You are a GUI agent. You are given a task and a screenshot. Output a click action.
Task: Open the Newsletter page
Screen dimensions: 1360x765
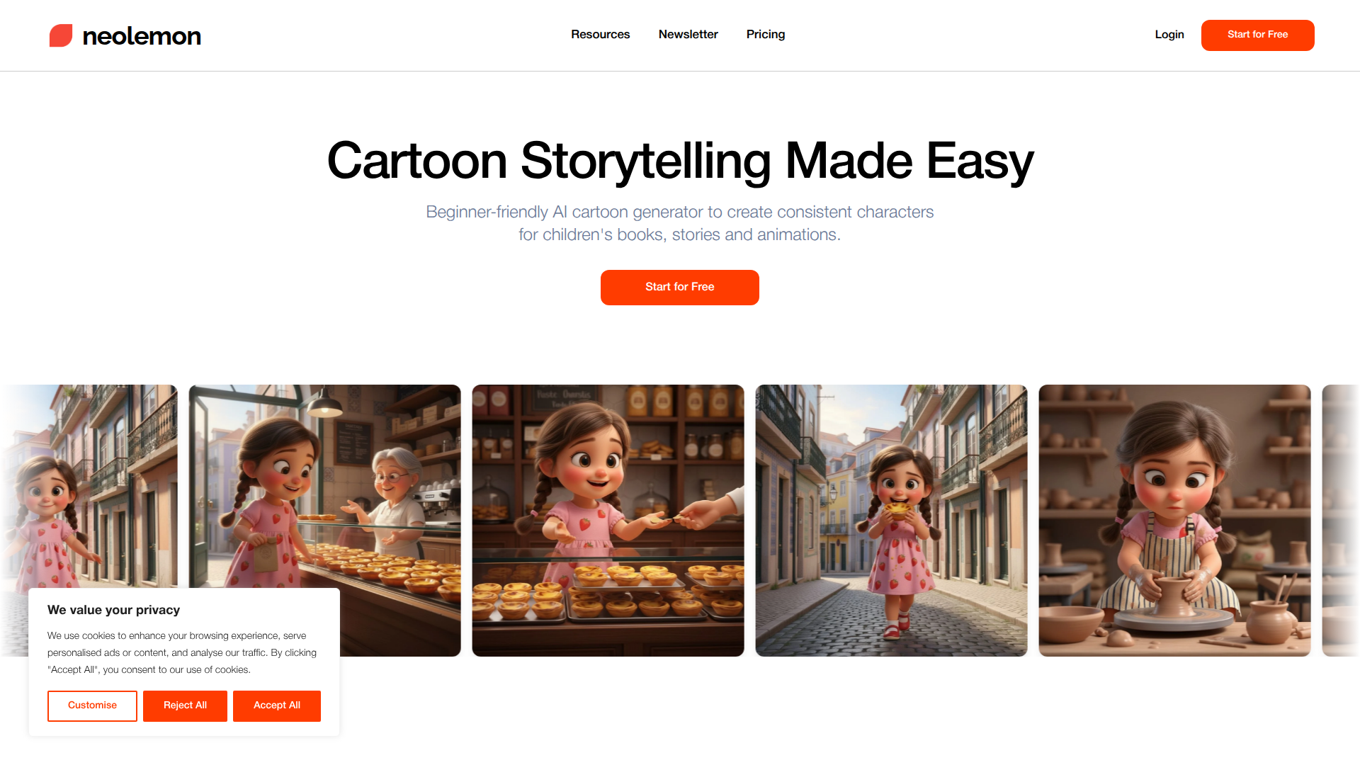[688, 34]
